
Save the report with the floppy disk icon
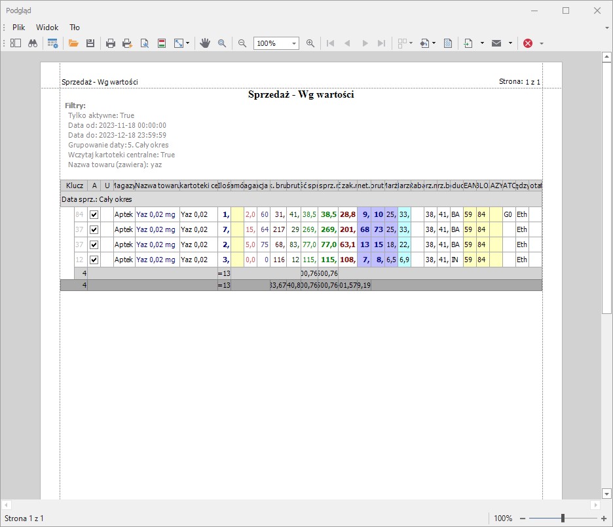[90, 43]
